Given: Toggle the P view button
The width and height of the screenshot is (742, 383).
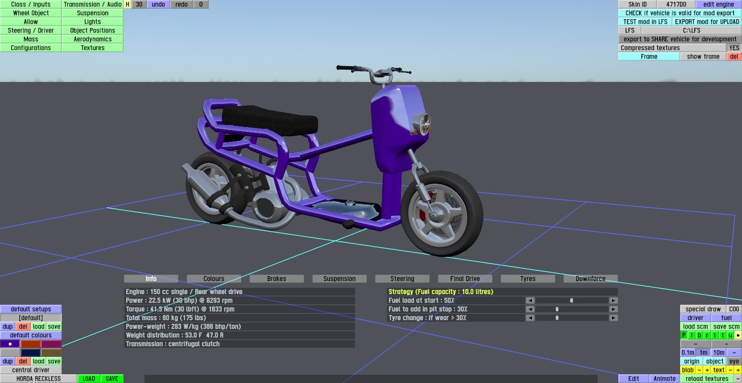Looking at the screenshot, I should [684, 335].
